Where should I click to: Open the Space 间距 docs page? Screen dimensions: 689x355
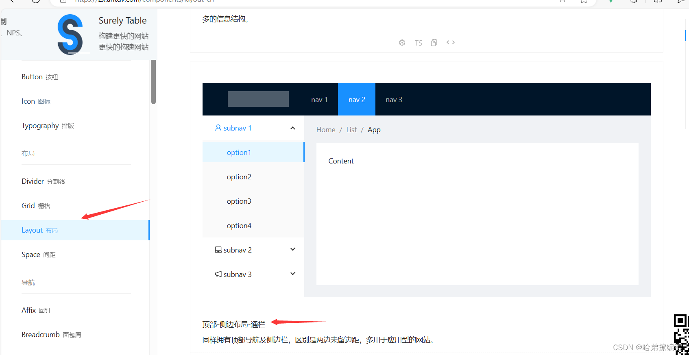click(75, 255)
